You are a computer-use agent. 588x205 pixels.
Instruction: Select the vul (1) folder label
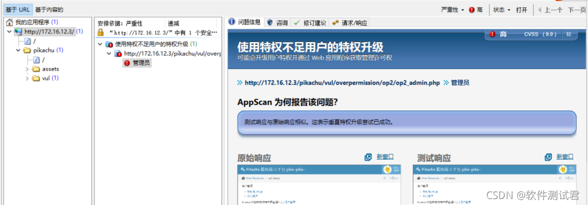click(50, 78)
